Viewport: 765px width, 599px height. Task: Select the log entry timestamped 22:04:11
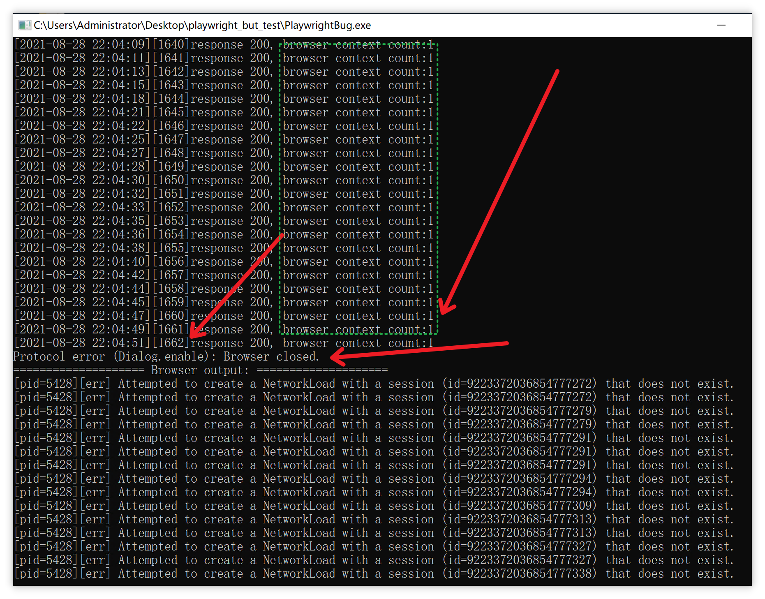tap(224, 58)
